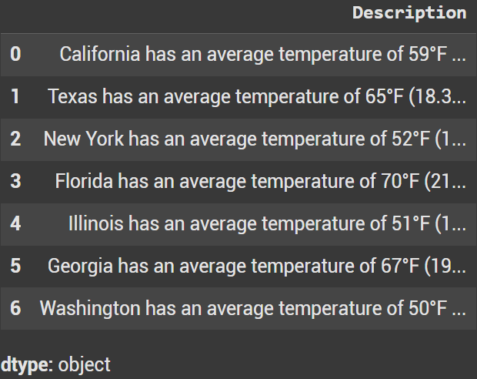
Task: Click row index 2 label
Action: [x=15, y=139]
